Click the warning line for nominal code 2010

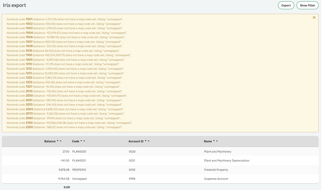pyautogui.click(x=65, y=91)
